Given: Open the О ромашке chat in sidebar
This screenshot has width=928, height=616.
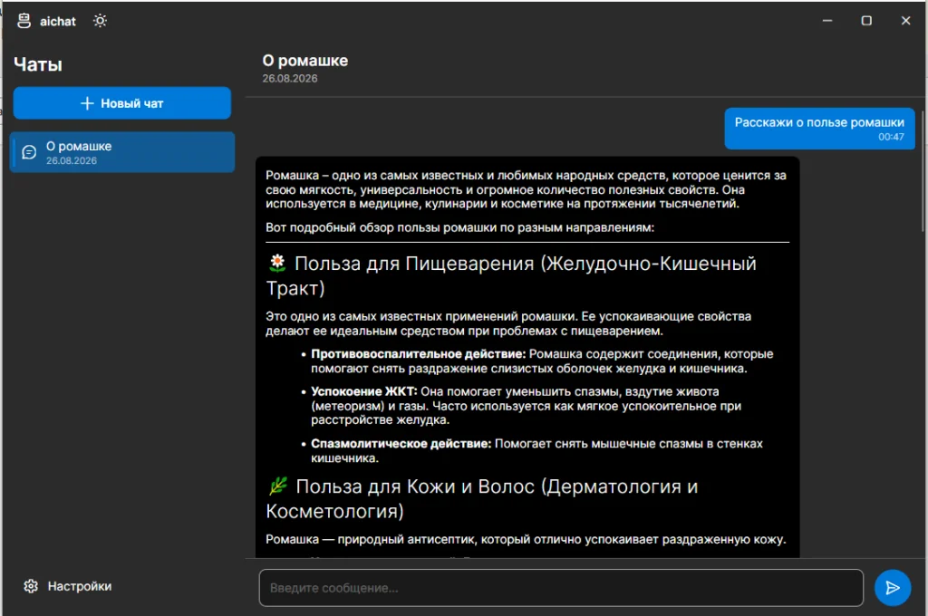Looking at the screenshot, I should click(x=122, y=152).
